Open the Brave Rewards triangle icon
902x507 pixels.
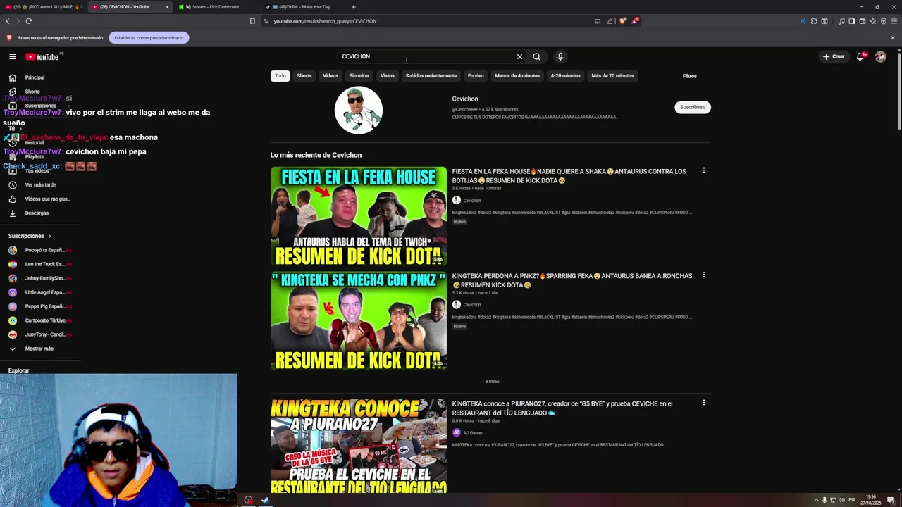[635, 21]
